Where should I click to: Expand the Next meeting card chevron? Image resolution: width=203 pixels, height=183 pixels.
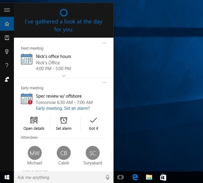[64, 76]
